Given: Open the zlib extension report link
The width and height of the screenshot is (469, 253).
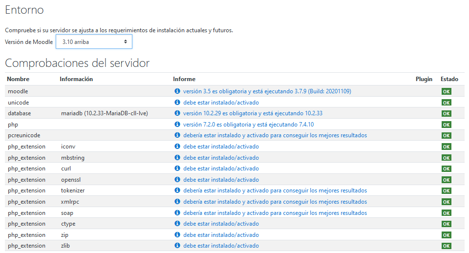Looking at the screenshot, I should click(x=221, y=246).
